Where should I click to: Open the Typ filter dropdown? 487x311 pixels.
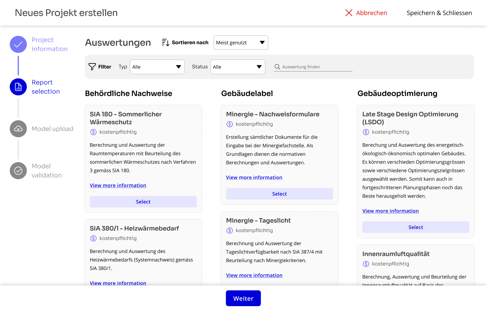tap(157, 67)
